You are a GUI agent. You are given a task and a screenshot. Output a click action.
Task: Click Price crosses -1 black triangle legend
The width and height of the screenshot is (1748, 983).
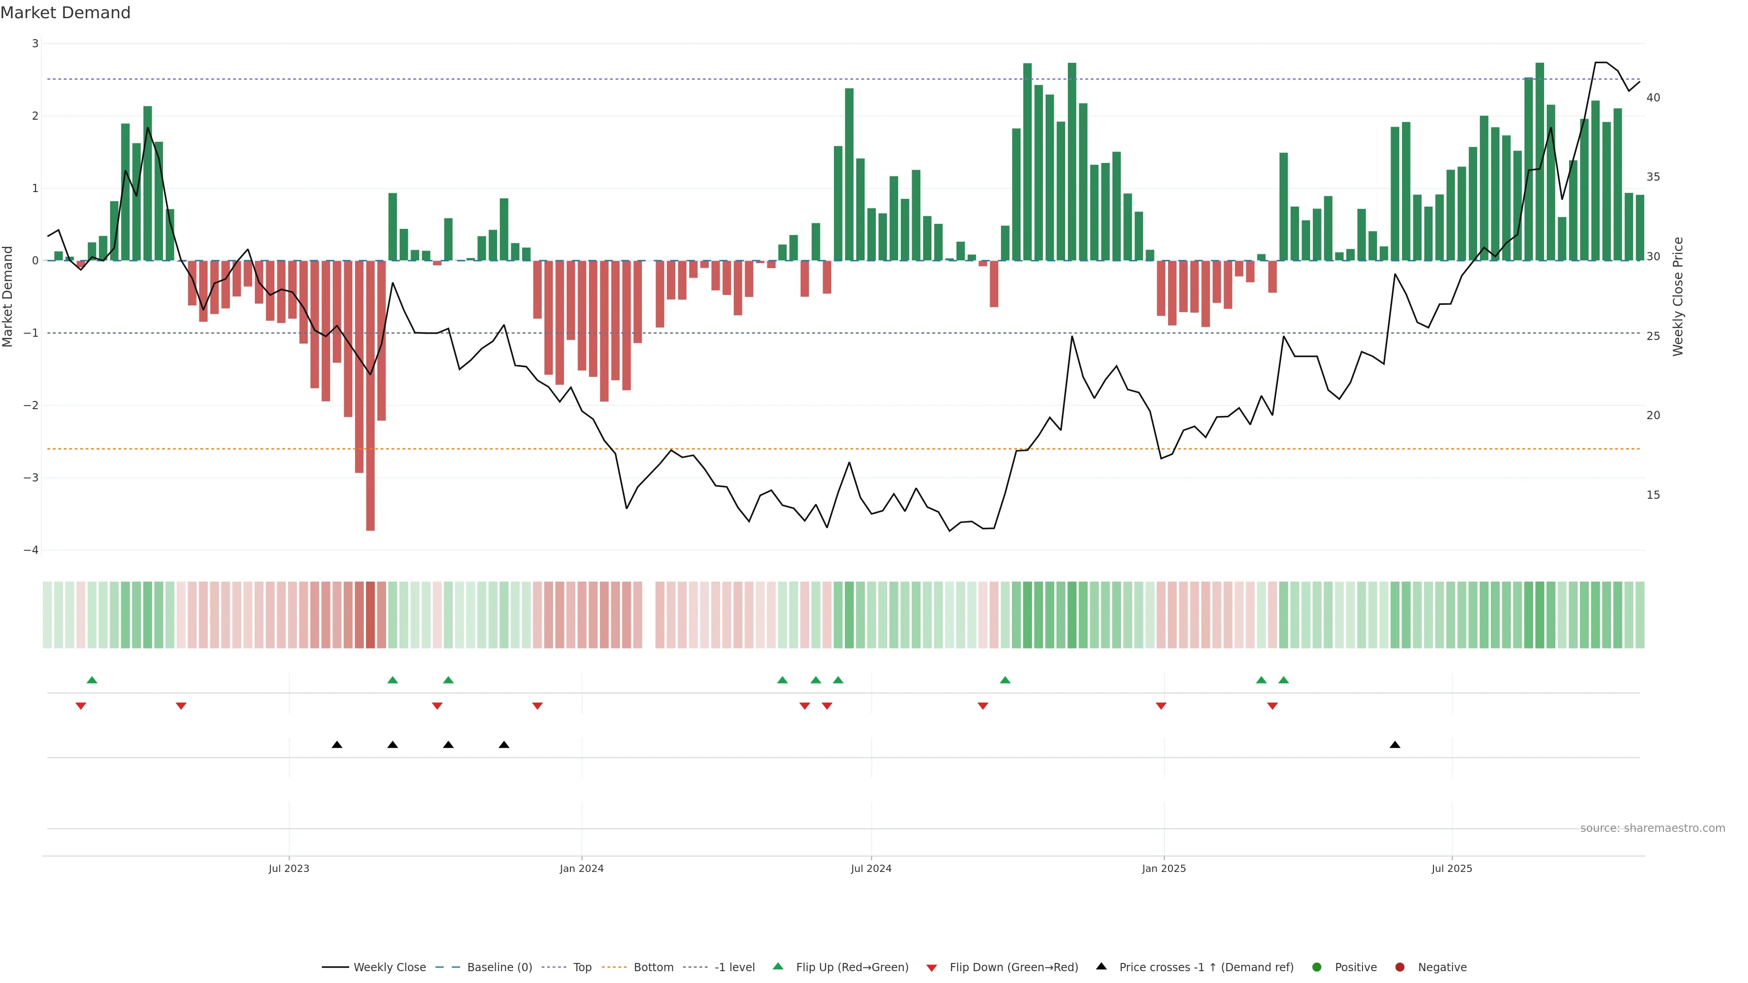coord(1101,966)
